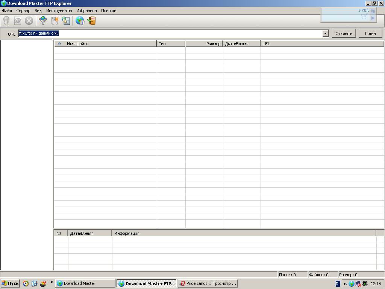Click the network connection tray icon with red X
This screenshot has width=385, height=289.
coord(358,284)
